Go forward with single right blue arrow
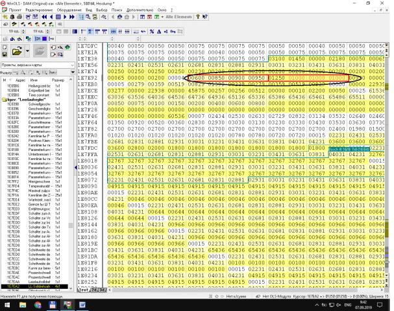The height and width of the screenshot is (311, 394). (x=65, y=17)
